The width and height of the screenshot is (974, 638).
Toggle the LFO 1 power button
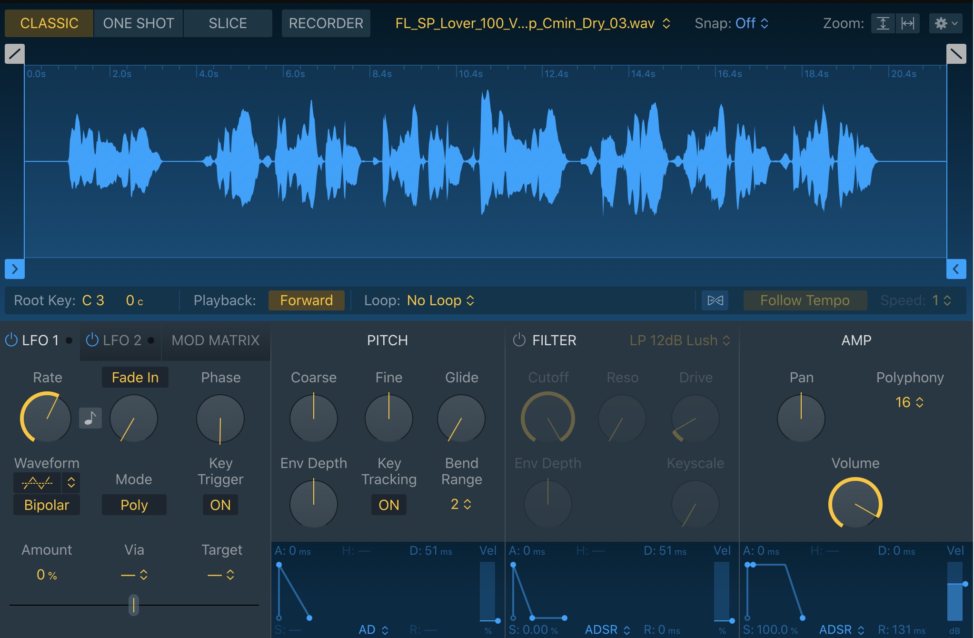pos(11,340)
